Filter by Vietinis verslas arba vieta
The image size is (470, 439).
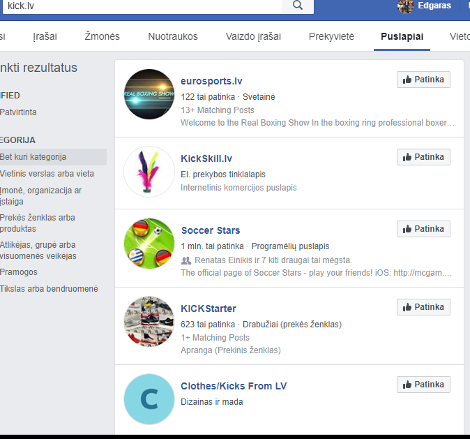click(x=47, y=174)
